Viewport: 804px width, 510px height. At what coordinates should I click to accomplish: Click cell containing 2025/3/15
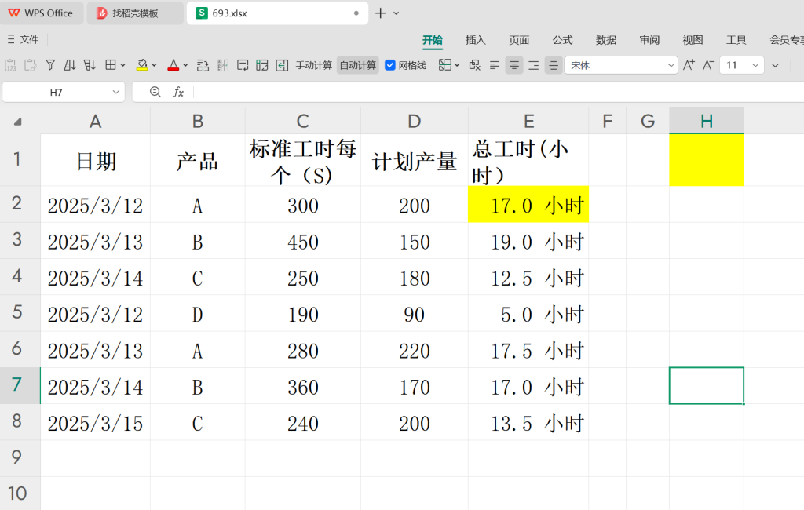coord(95,422)
